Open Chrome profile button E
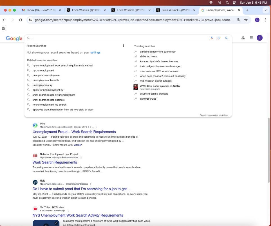 [257, 20]
